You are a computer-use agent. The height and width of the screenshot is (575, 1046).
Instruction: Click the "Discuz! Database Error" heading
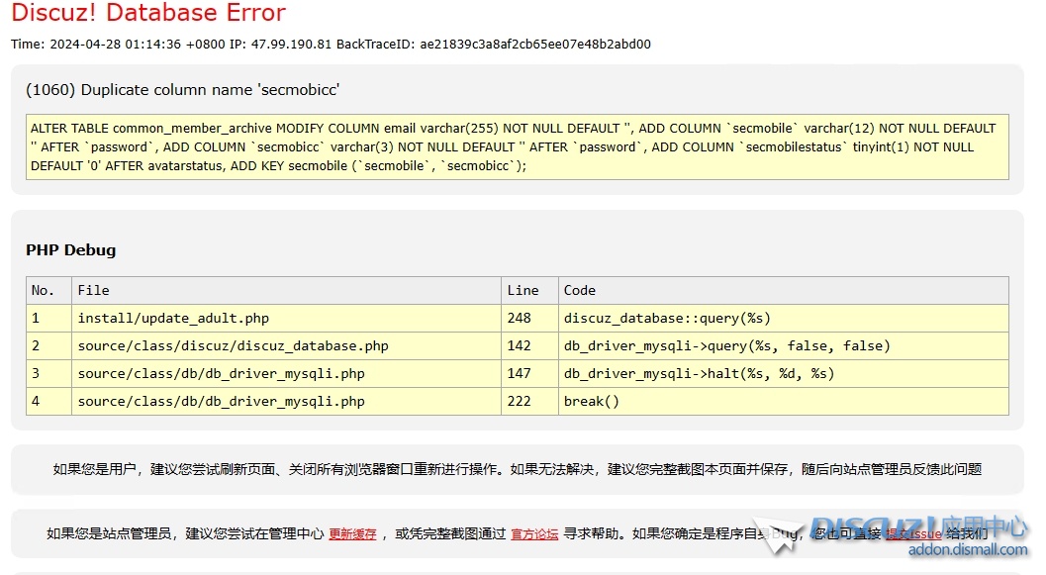tap(148, 13)
